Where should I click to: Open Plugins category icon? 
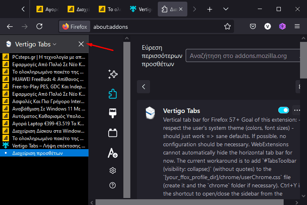(113, 133)
